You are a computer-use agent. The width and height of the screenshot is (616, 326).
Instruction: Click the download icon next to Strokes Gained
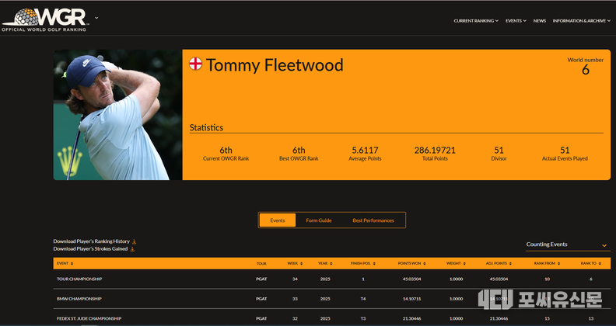coord(132,249)
